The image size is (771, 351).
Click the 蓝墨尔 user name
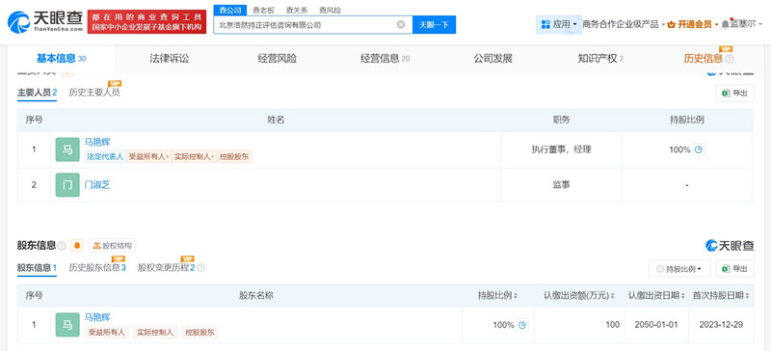tap(743, 25)
